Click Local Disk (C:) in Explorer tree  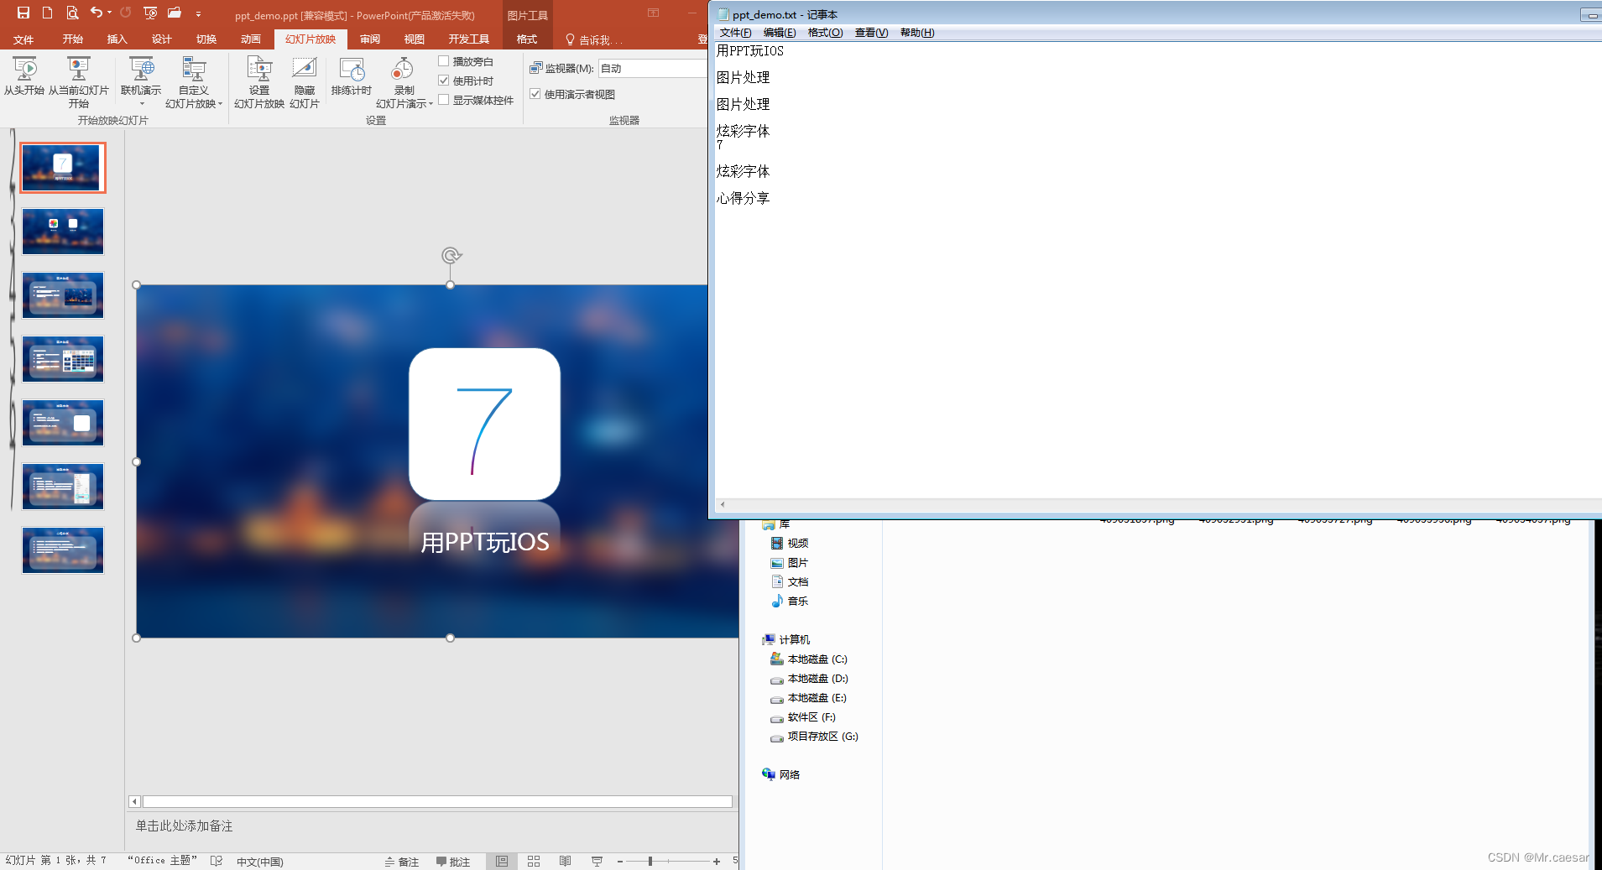coord(809,659)
